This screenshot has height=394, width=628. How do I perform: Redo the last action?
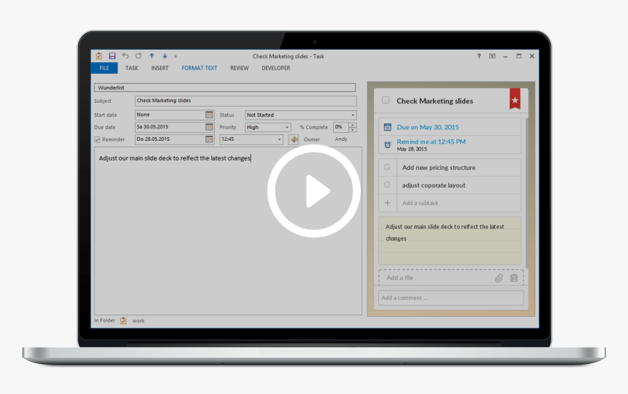(139, 56)
